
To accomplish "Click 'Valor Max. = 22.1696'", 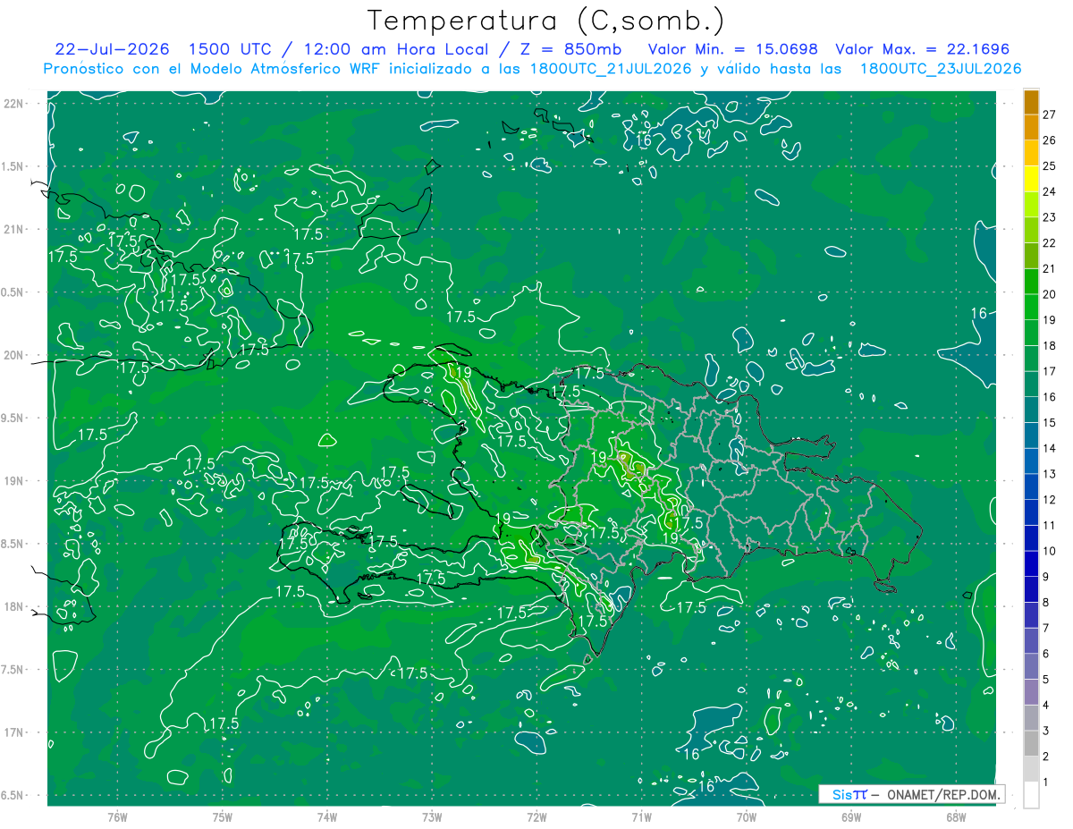I will (x=922, y=50).
